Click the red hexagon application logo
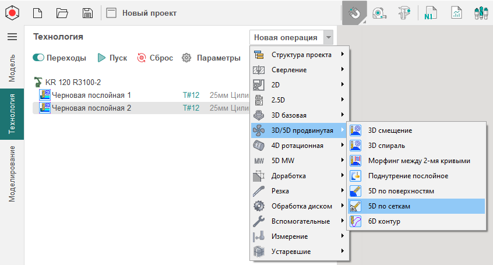Image resolution: width=493 pixels, height=265 pixels. tap(12, 13)
